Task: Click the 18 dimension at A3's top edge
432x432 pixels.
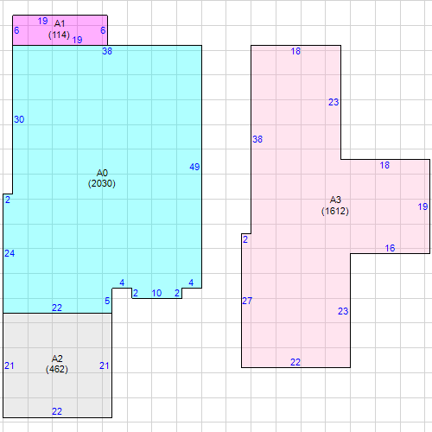Action: tap(295, 51)
